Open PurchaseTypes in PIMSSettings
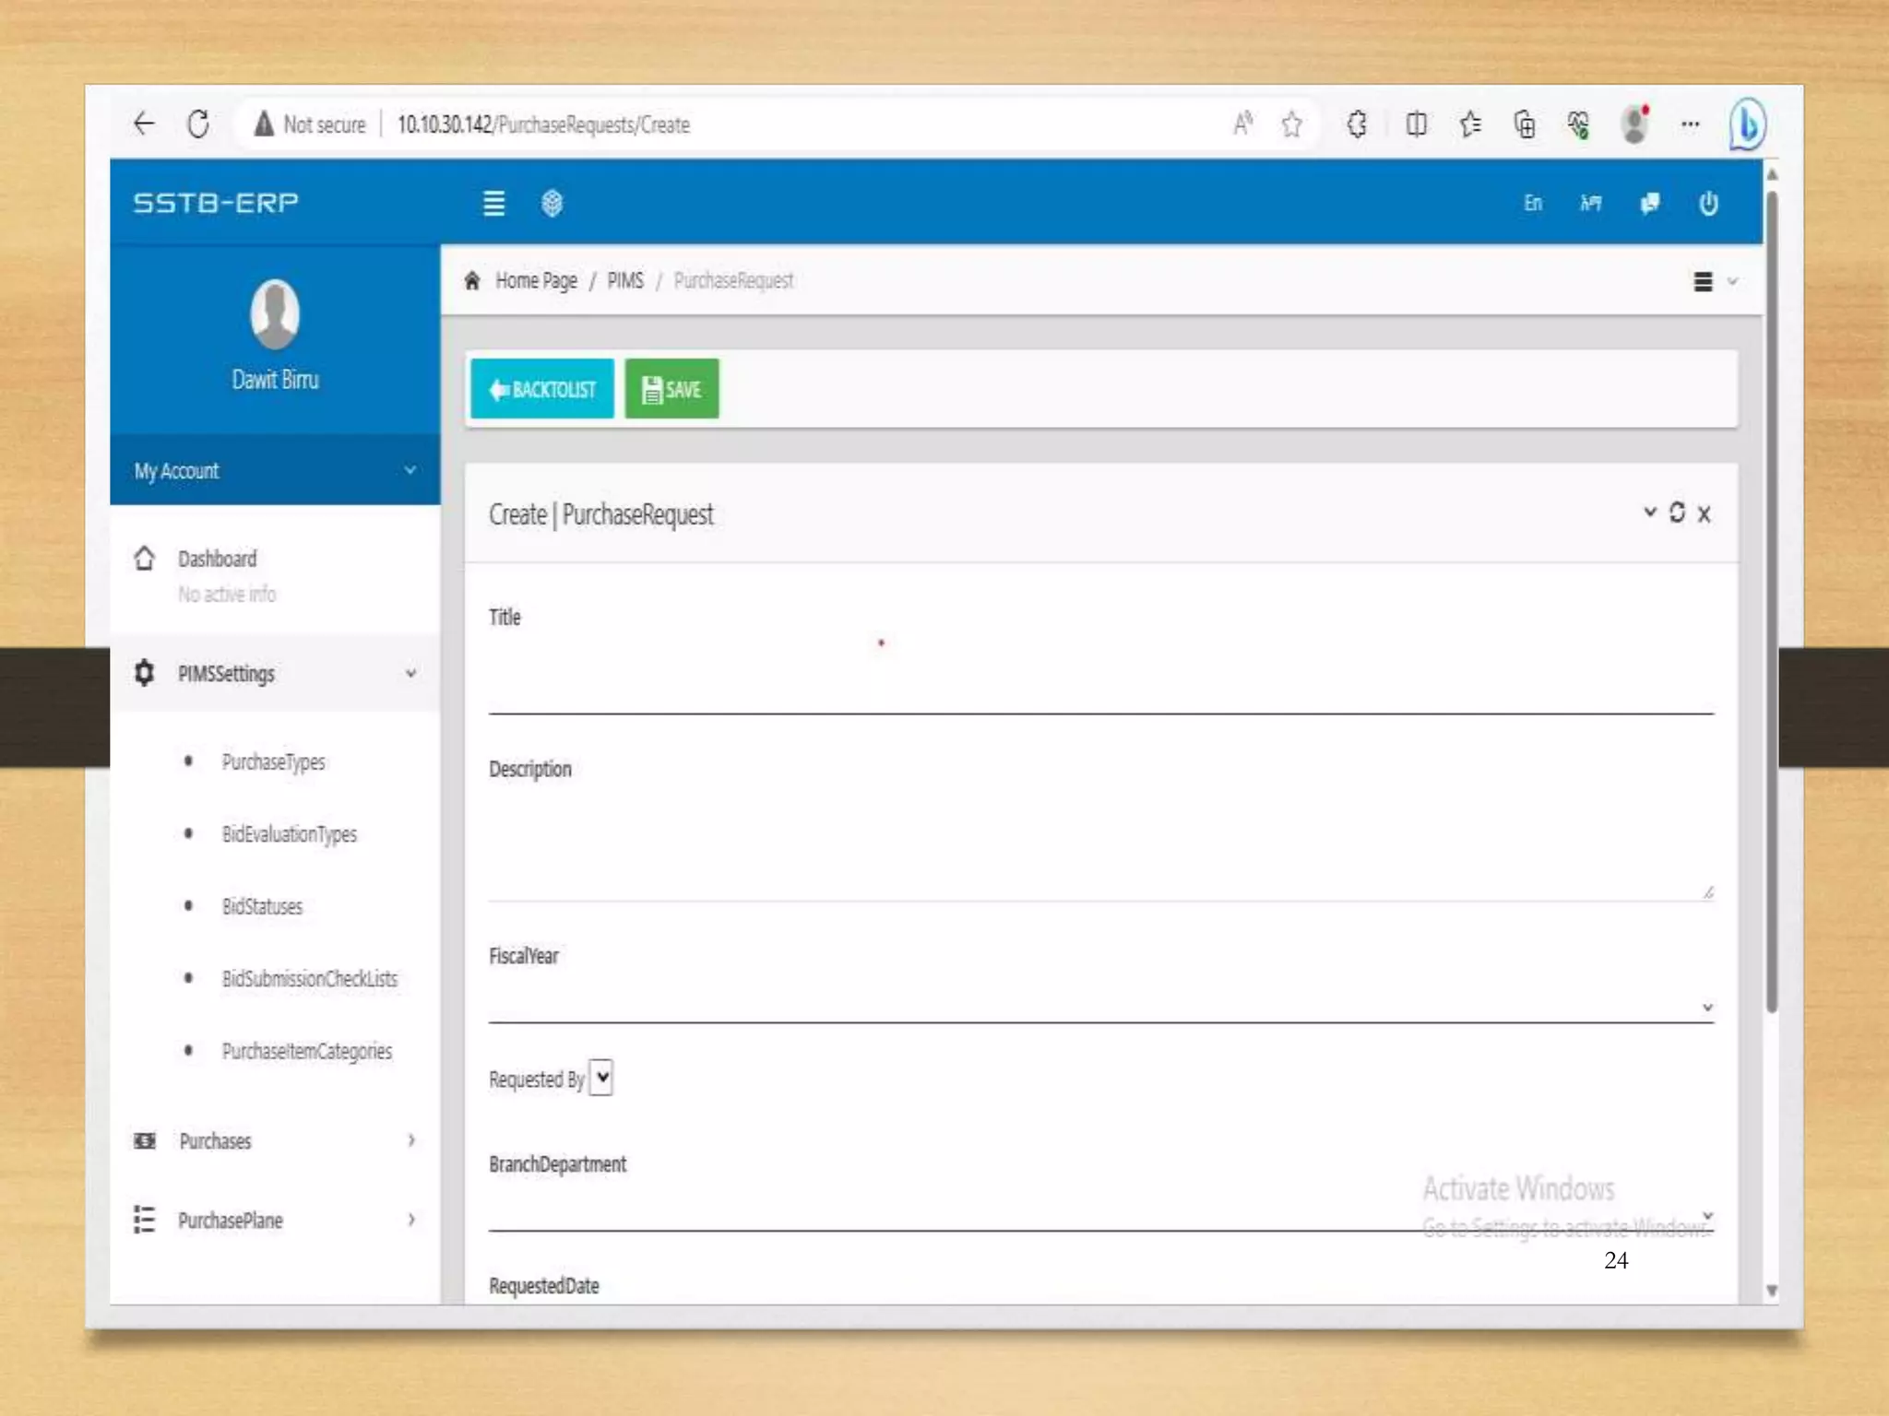The image size is (1889, 1416). 273,762
